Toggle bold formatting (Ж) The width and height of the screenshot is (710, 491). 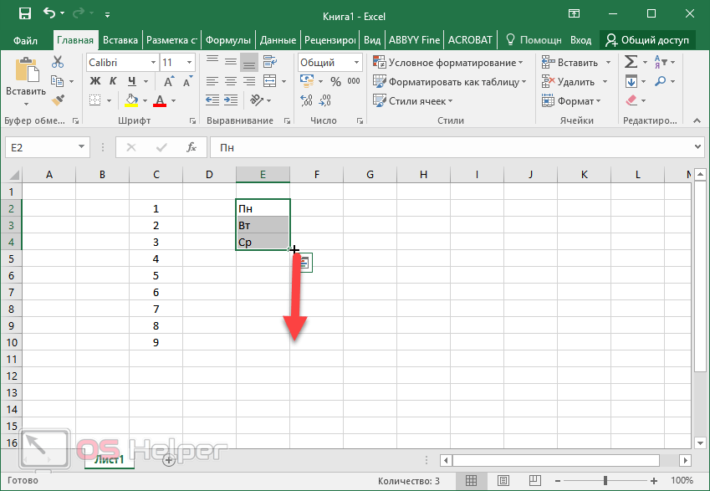94,82
